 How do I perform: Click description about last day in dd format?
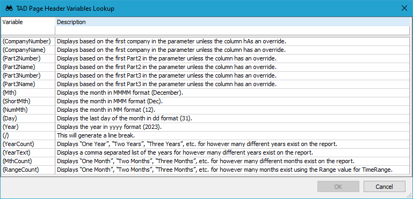[125, 119]
